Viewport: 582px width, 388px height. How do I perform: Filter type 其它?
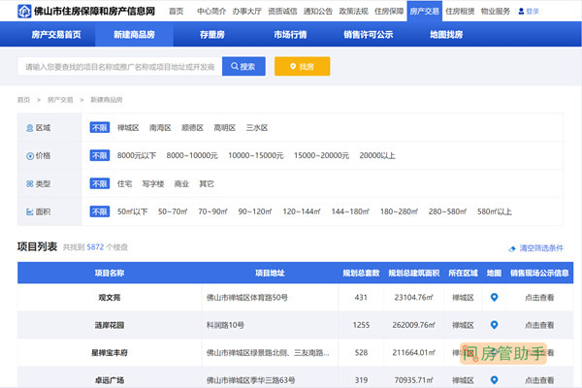[x=207, y=183]
